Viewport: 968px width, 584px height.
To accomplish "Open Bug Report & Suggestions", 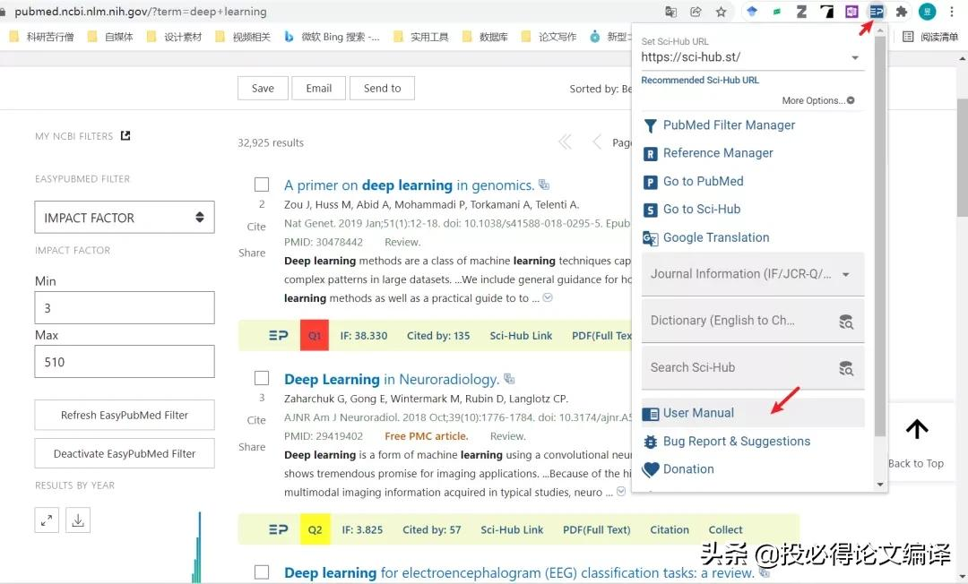I will point(736,442).
